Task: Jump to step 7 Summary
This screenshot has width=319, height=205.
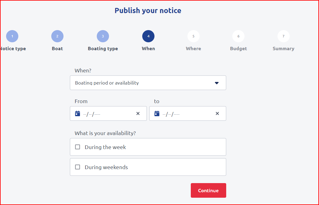Action: (x=284, y=36)
